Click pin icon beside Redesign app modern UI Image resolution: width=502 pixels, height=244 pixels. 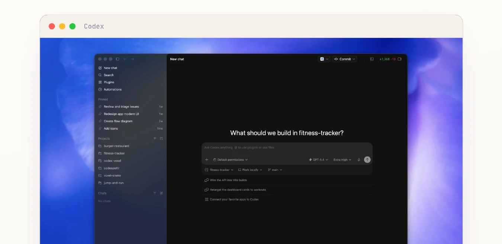(100, 114)
